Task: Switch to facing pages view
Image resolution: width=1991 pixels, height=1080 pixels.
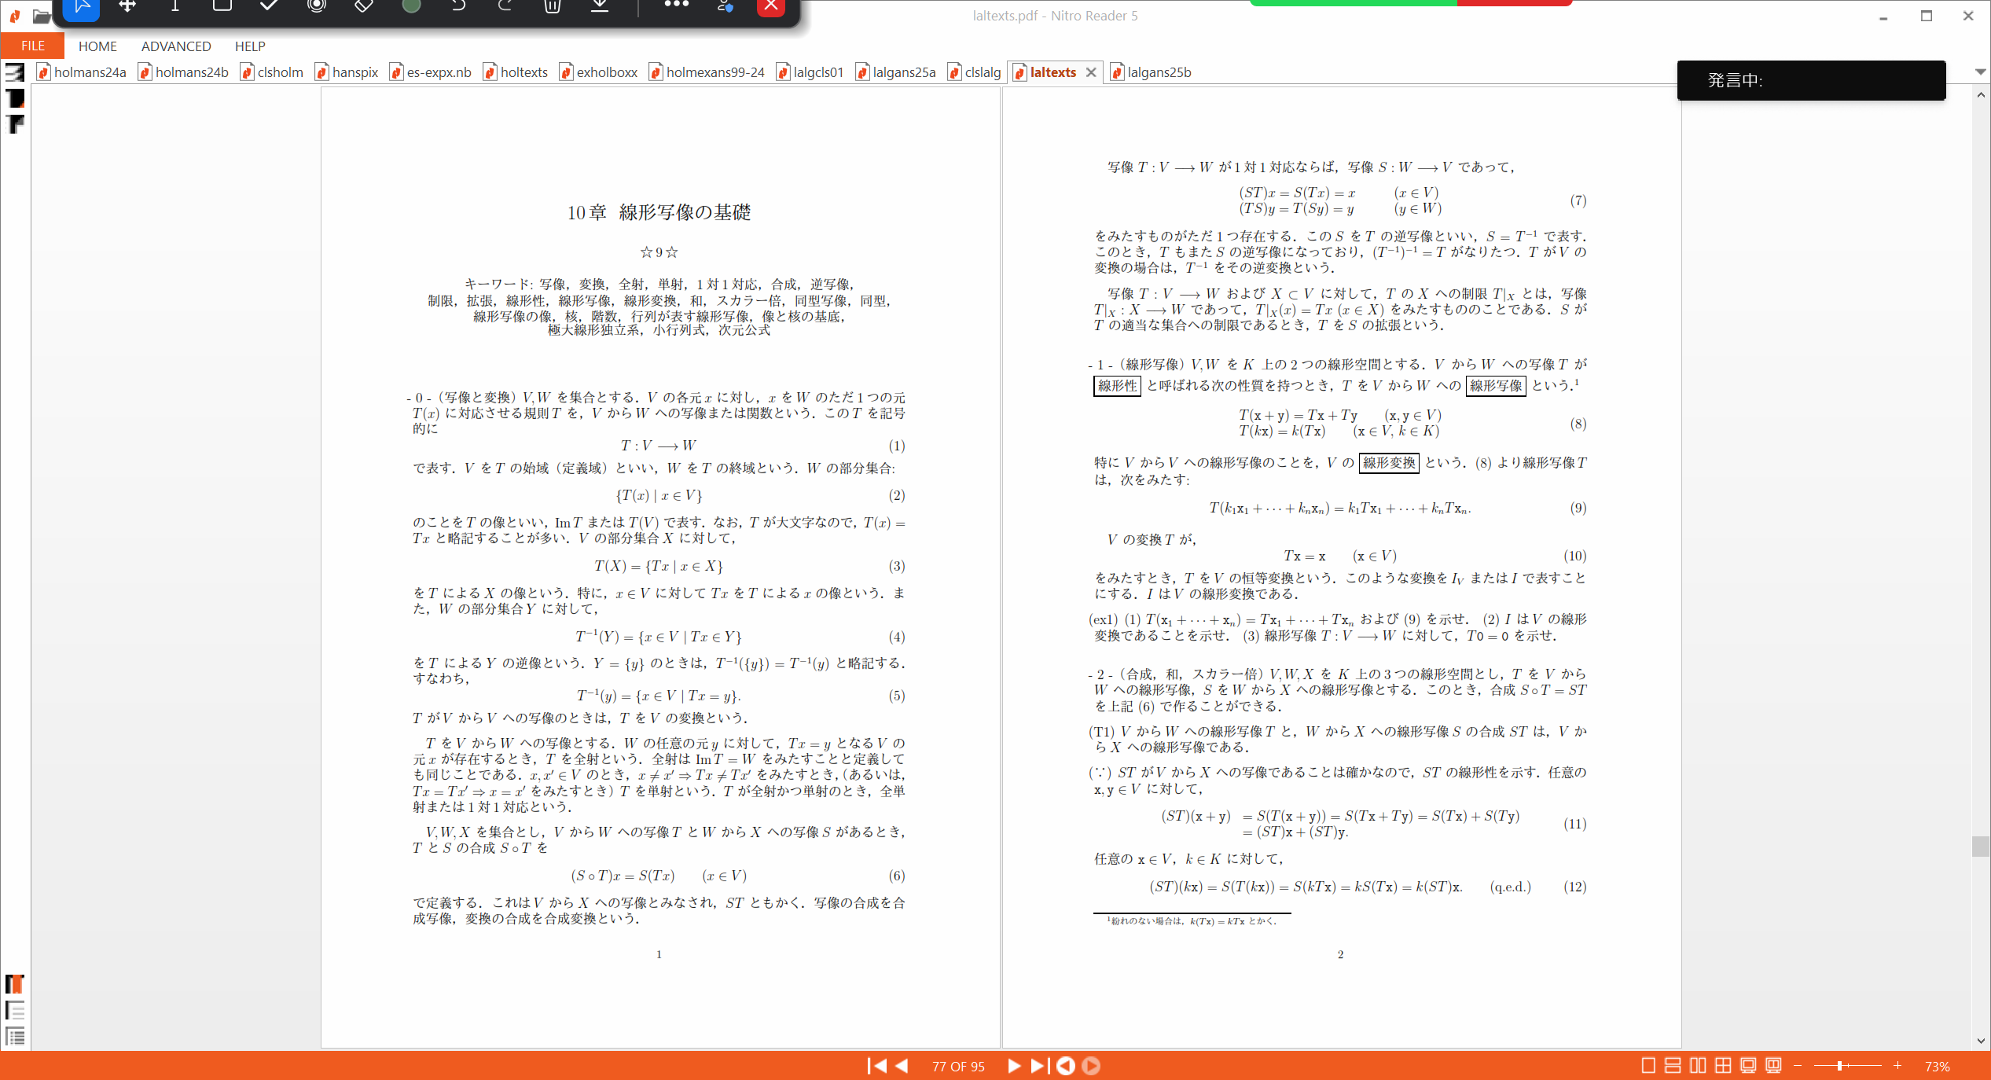Action: [1698, 1066]
